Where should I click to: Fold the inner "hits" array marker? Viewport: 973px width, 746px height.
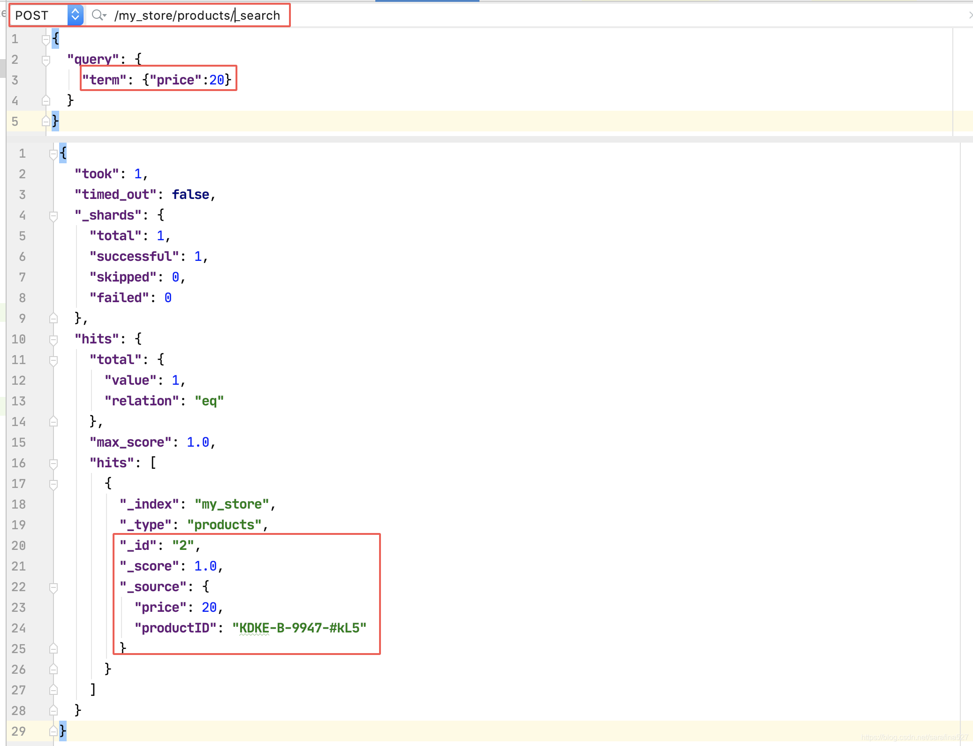pos(53,463)
